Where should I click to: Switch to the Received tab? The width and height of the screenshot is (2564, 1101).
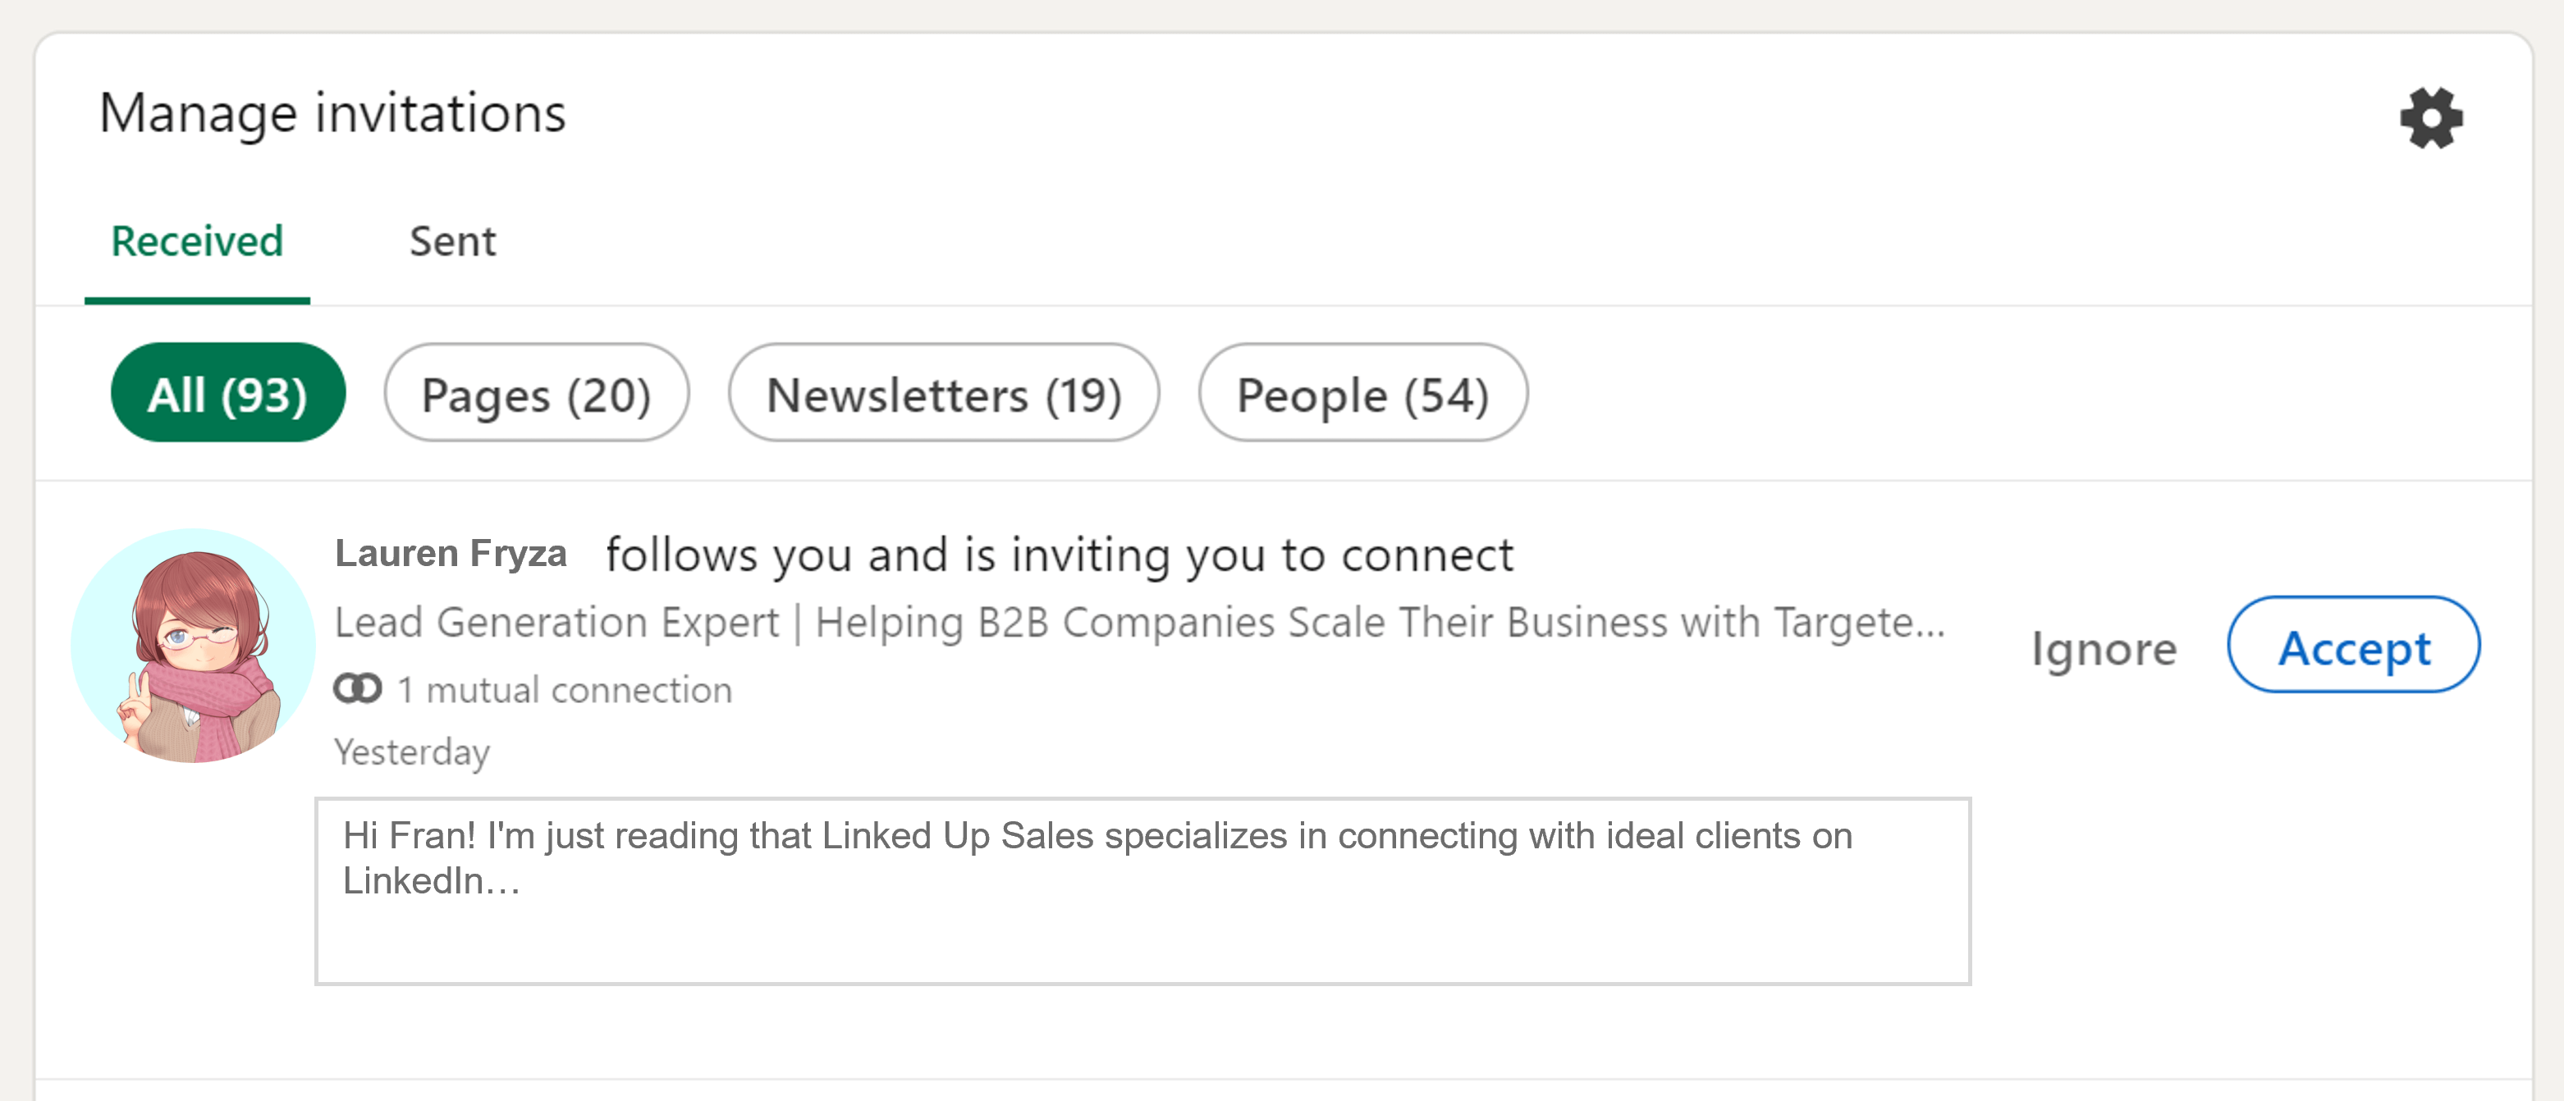(x=197, y=242)
